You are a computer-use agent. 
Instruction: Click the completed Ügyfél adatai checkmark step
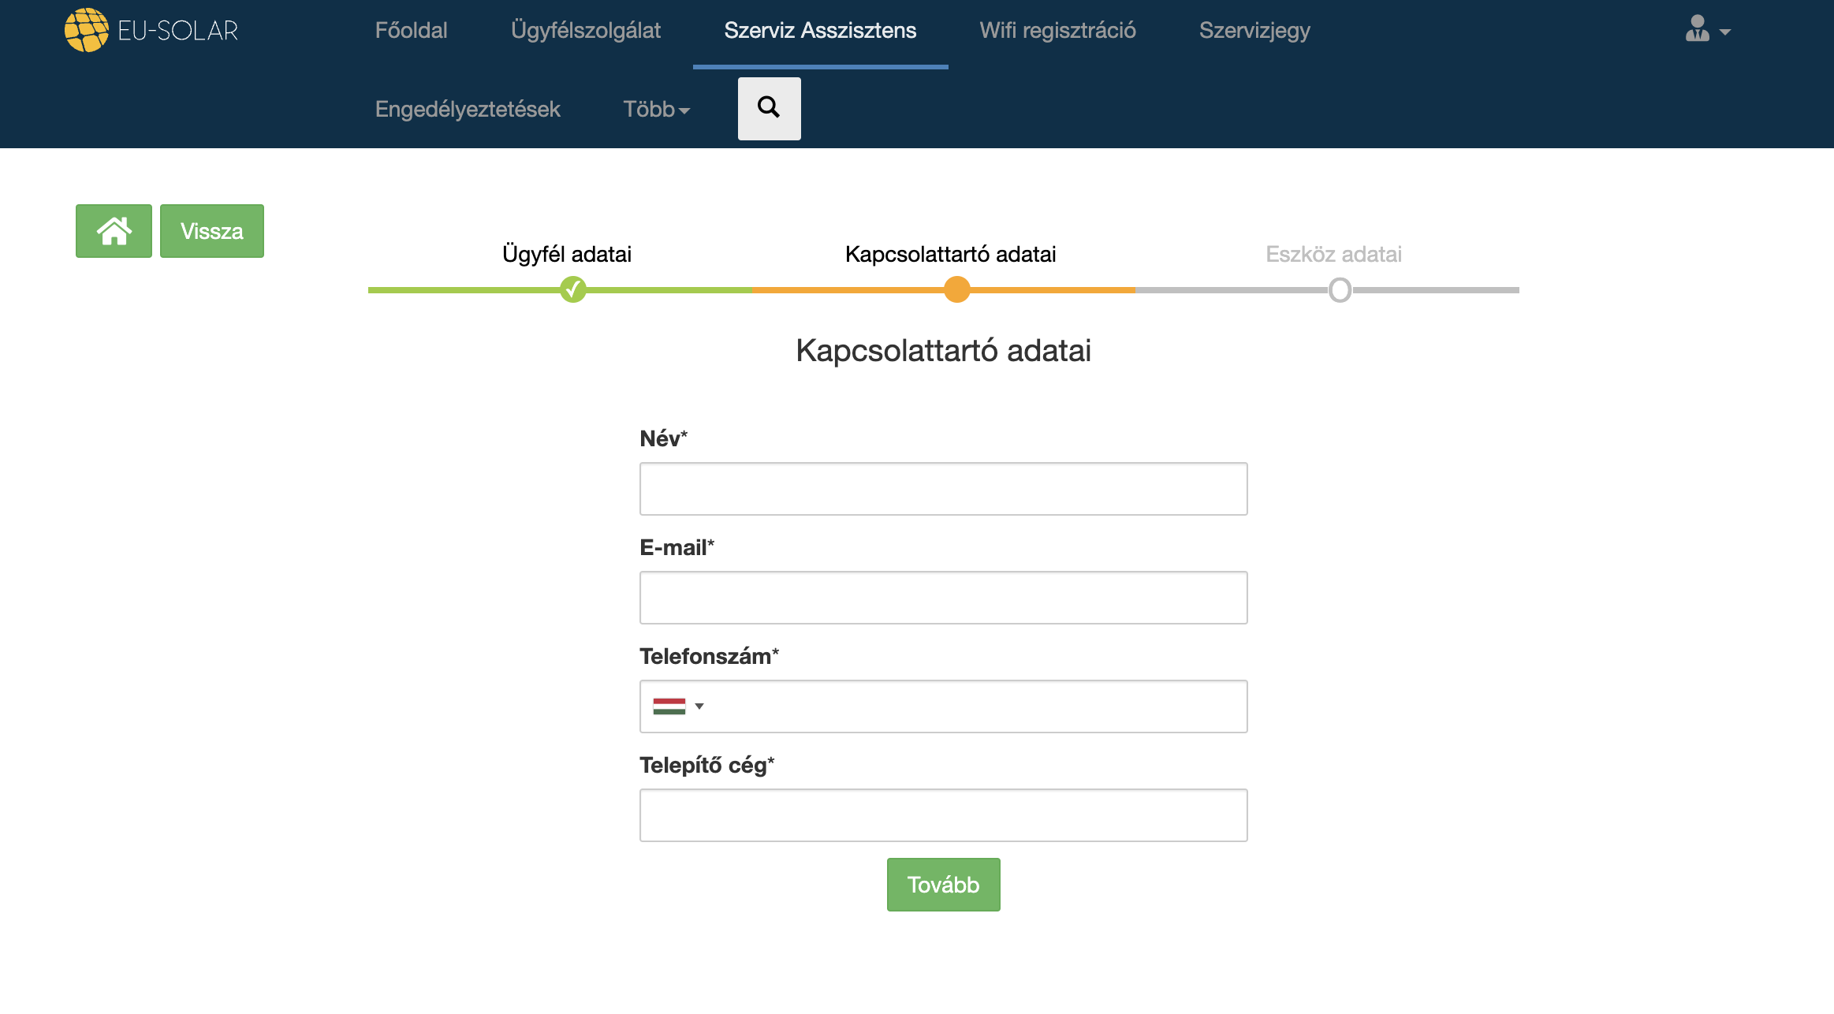pos(573,289)
